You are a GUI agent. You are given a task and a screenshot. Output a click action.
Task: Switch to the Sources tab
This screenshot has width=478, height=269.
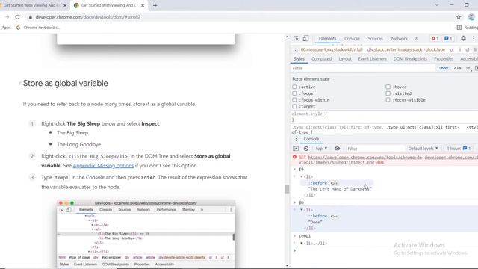pyautogui.click(x=375, y=38)
